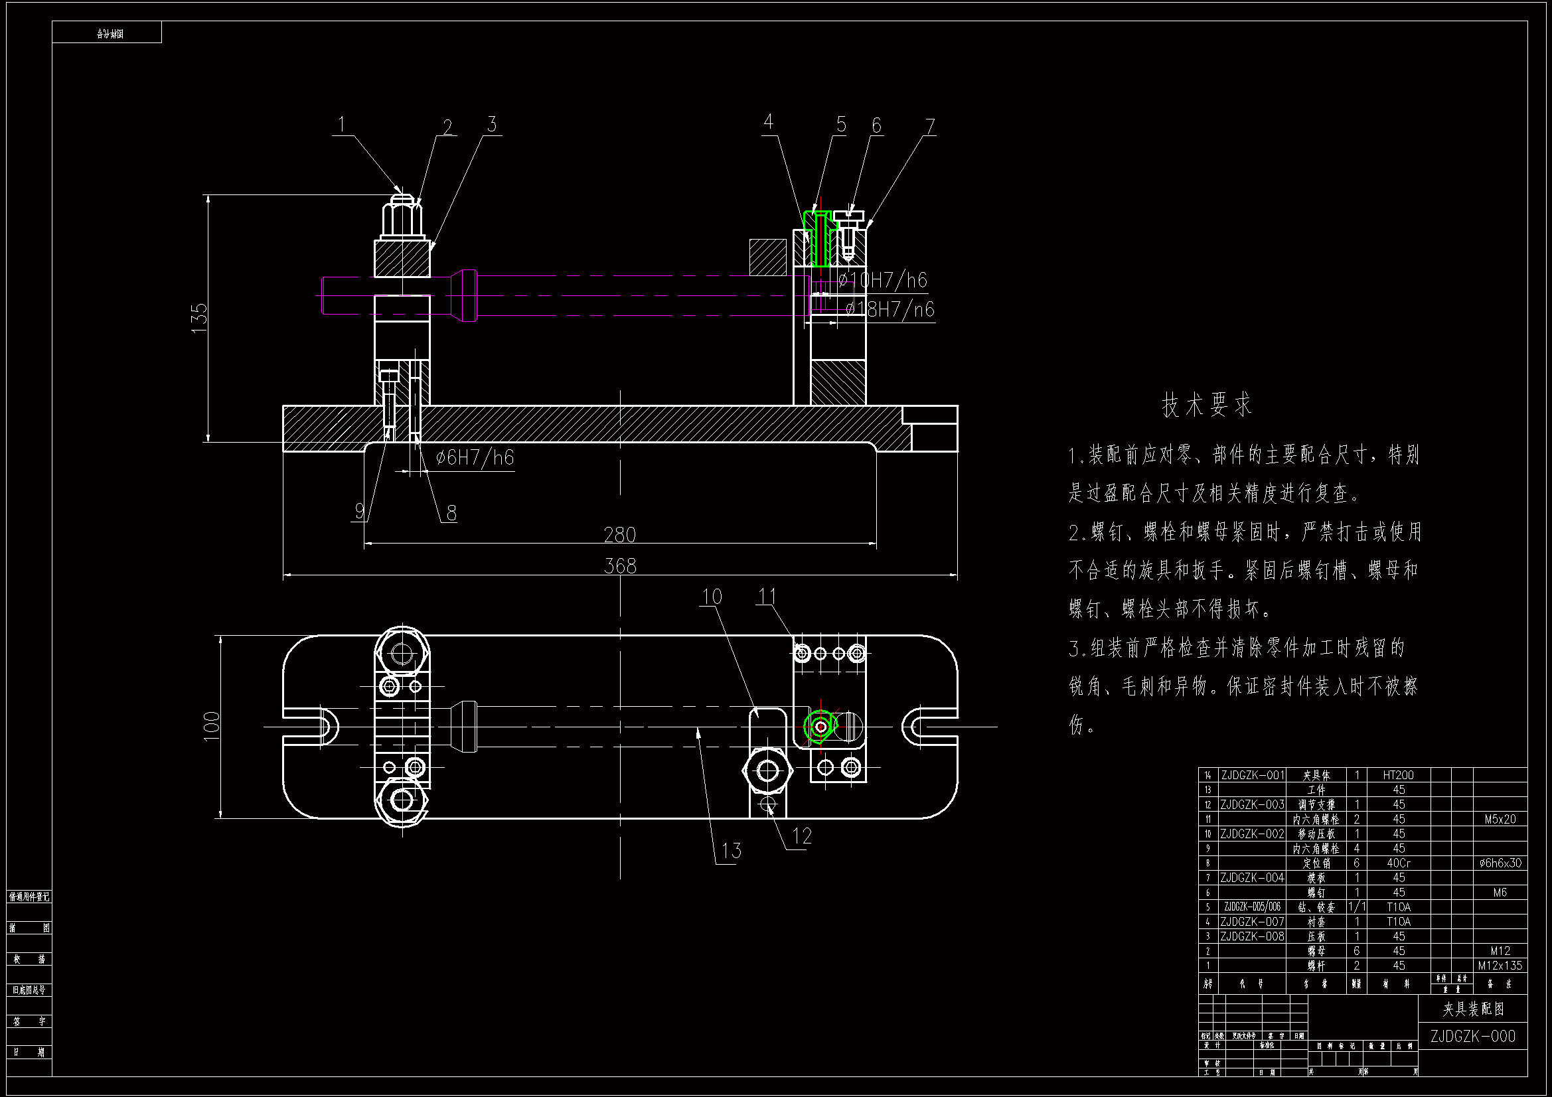This screenshot has width=1552, height=1097.
Task: Select the 280 dimension text
Action: point(620,535)
